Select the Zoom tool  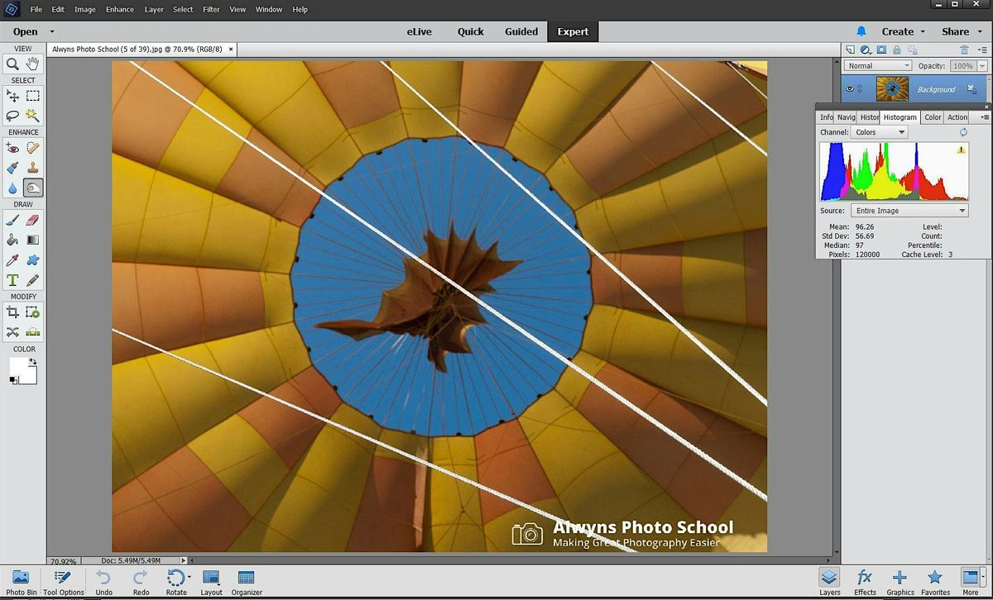point(12,64)
